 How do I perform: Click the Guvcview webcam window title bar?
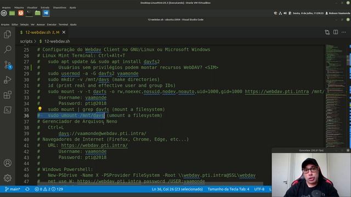[311, 150]
